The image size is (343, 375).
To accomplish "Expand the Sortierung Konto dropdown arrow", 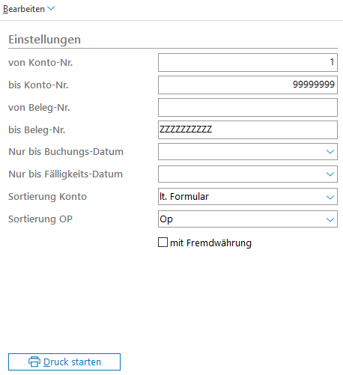I will 330,197.
